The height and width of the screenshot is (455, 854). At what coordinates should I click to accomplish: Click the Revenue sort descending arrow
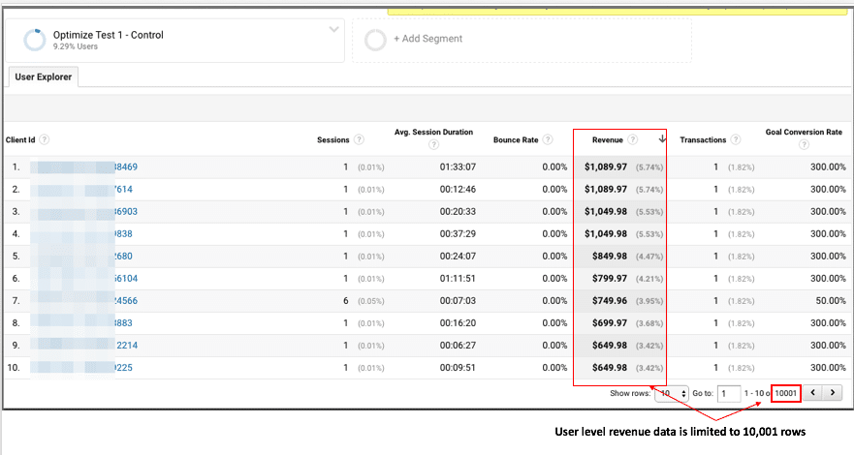pos(661,139)
